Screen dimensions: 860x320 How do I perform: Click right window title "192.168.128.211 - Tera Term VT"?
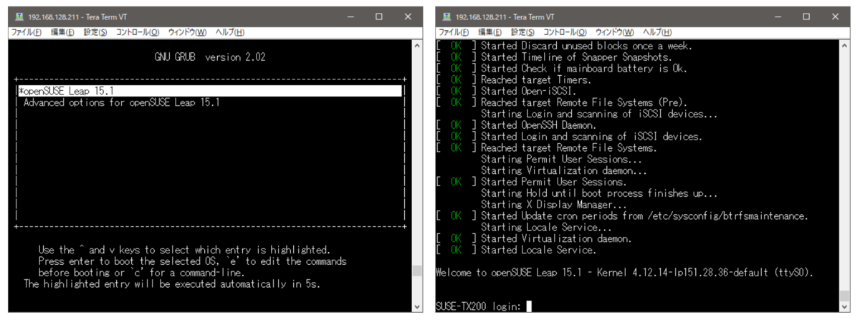coord(506,16)
